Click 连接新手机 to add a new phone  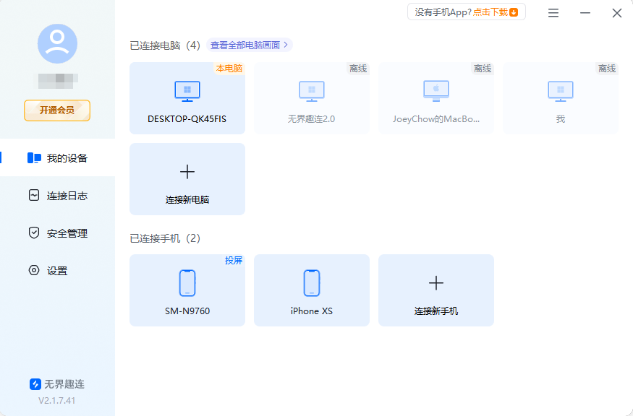click(436, 290)
